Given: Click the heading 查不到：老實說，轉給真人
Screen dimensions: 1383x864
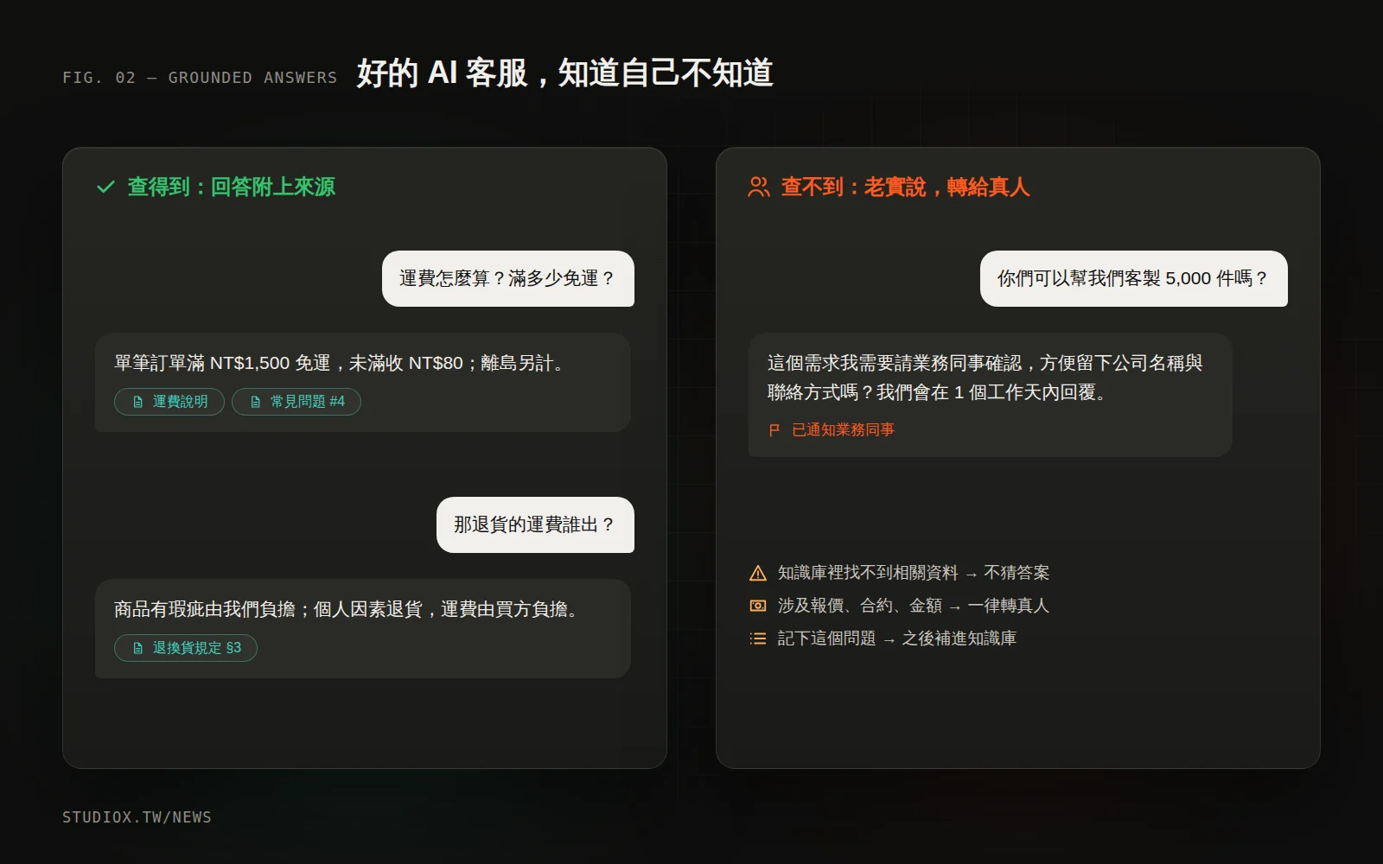Looking at the screenshot, I should pyautogui.click(x=905, y=187).
